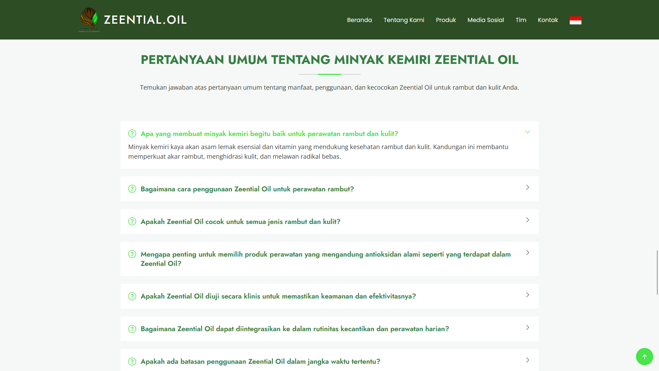Click the Zeential Oil logo icon
Screen dimensions: 659x371
click(x=89, y=20)
